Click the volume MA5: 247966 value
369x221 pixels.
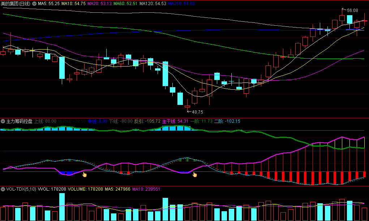[118, 189]
